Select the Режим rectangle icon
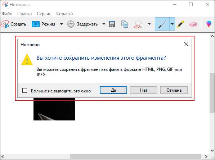This screenshot has height=160, width=215. pyautogui.click(x=36, y=24)
